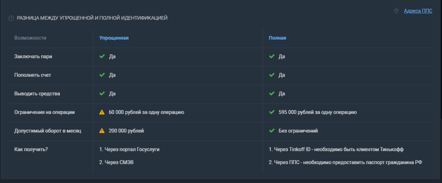Click the heading РАЗНИЦА МЕЖДУ УПРОЩЕННОЙ И ПОЛНОЙ ИДЕНТИФИКАЦИЕЙ
Image resolution: width=442 pixels, height=183 pixels.
pyautogui.click(x=92, y=18)
